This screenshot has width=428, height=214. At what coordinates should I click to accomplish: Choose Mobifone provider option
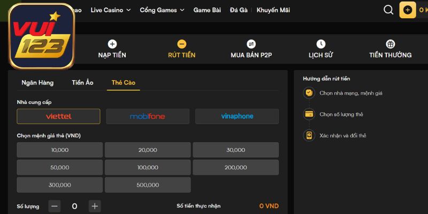tap(148, 116)
